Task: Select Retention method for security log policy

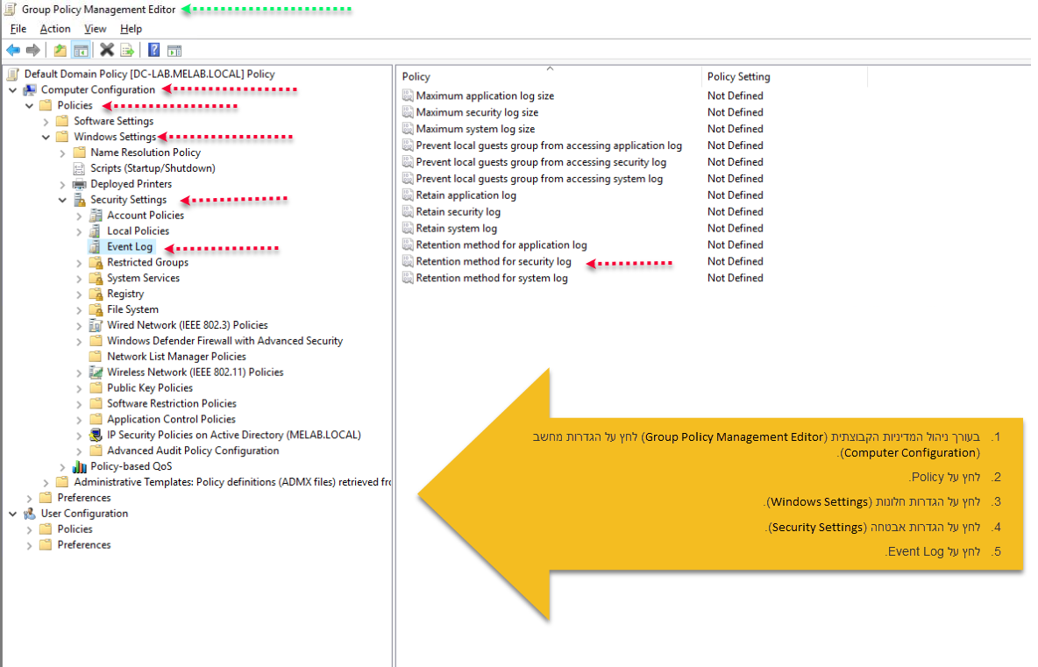Action: [x=493, y=262]
